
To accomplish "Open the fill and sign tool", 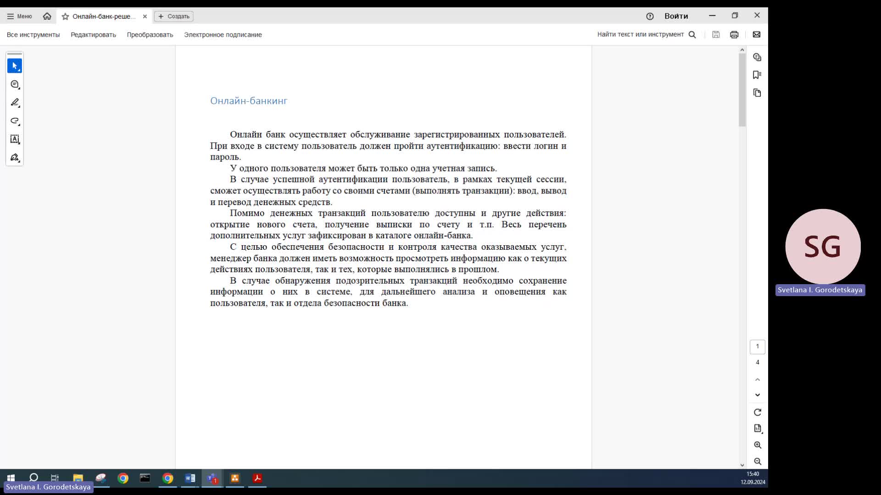I will [15, 158].
